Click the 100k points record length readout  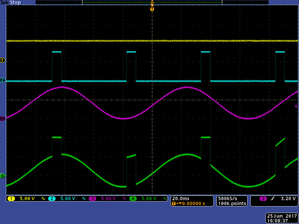[232, 203]
